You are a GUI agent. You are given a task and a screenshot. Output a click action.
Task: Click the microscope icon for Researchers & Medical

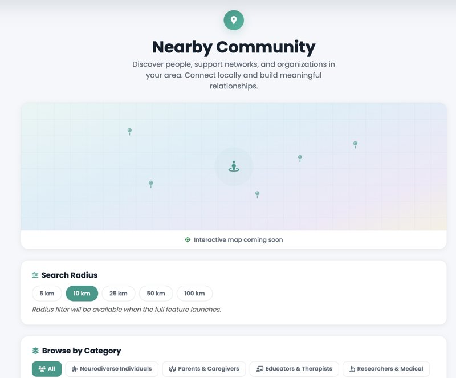click(352, 369)
